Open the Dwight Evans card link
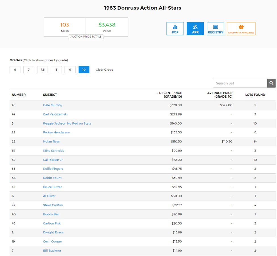 click(x=53, y=232)
